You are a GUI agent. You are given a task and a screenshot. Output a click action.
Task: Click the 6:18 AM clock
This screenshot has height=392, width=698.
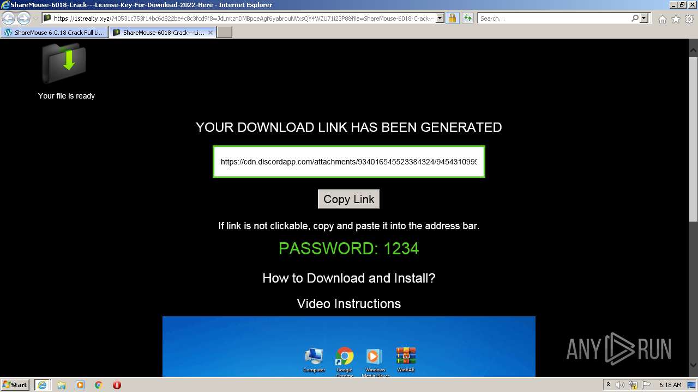[670, 385]
